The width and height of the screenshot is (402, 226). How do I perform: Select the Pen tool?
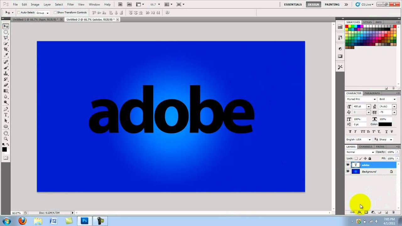coord(6,109)
